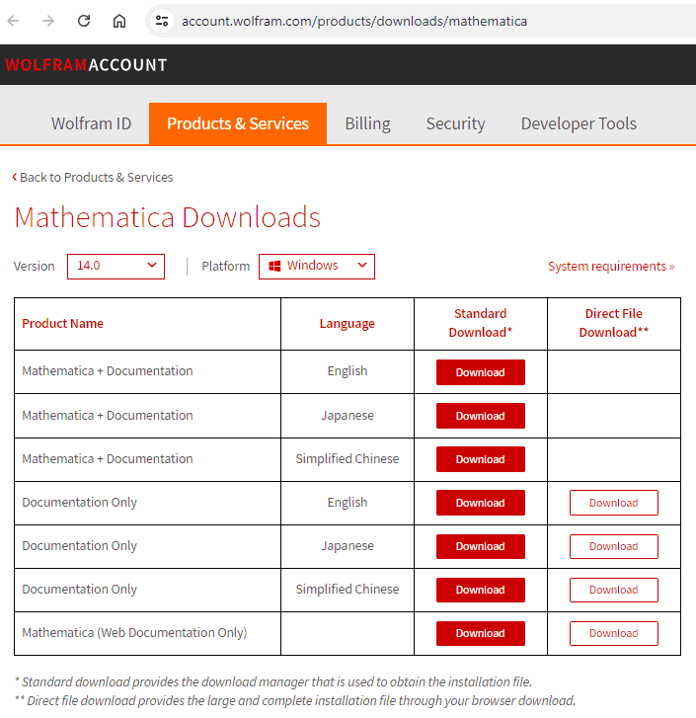This screenshot has height=718, width=696.
Task: Go to browser home icon
Action: coord(119,21)
